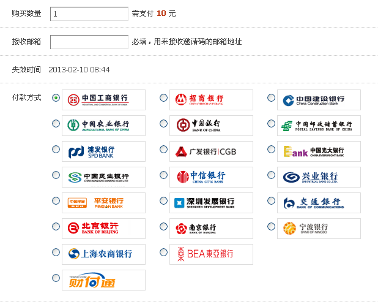Choose the 中国光大银行 radio option

[x=271, y=149]
